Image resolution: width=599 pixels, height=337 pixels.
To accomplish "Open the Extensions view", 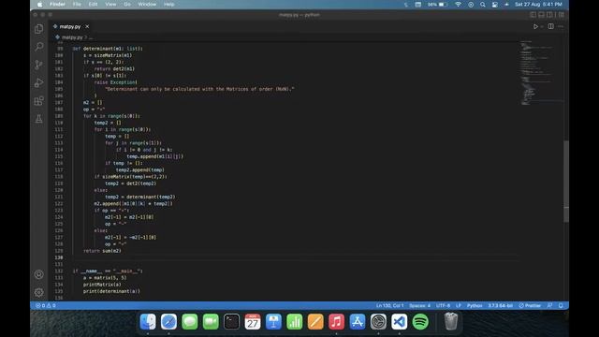I will tap(39, 101).
